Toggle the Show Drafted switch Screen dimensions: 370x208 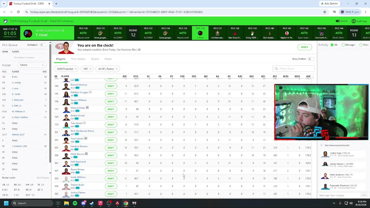click(x=311, y=59)
